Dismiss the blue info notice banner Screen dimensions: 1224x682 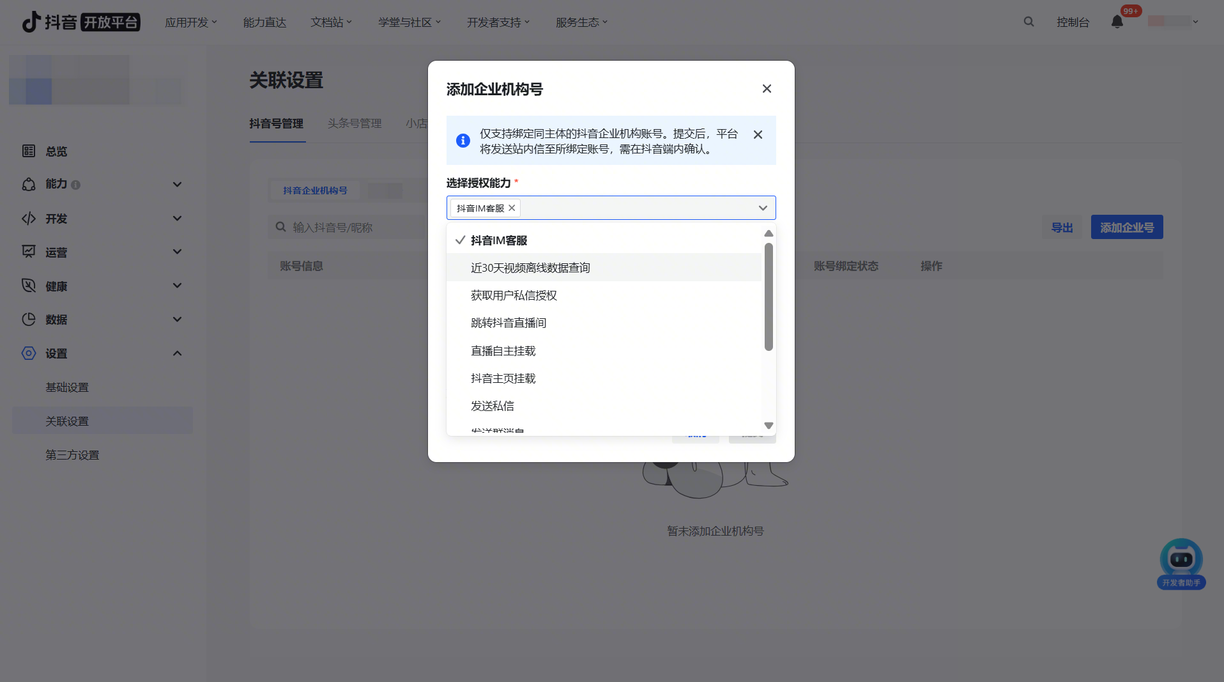click(758, 135)
